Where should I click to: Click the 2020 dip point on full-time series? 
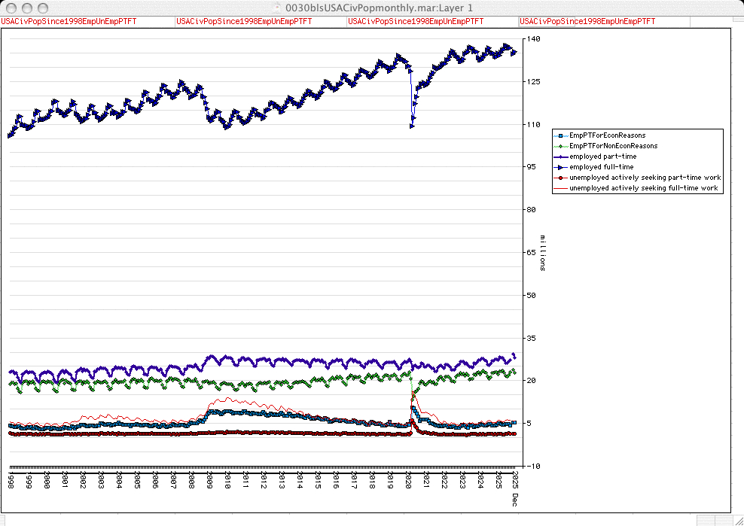click(x=412, y=126)
